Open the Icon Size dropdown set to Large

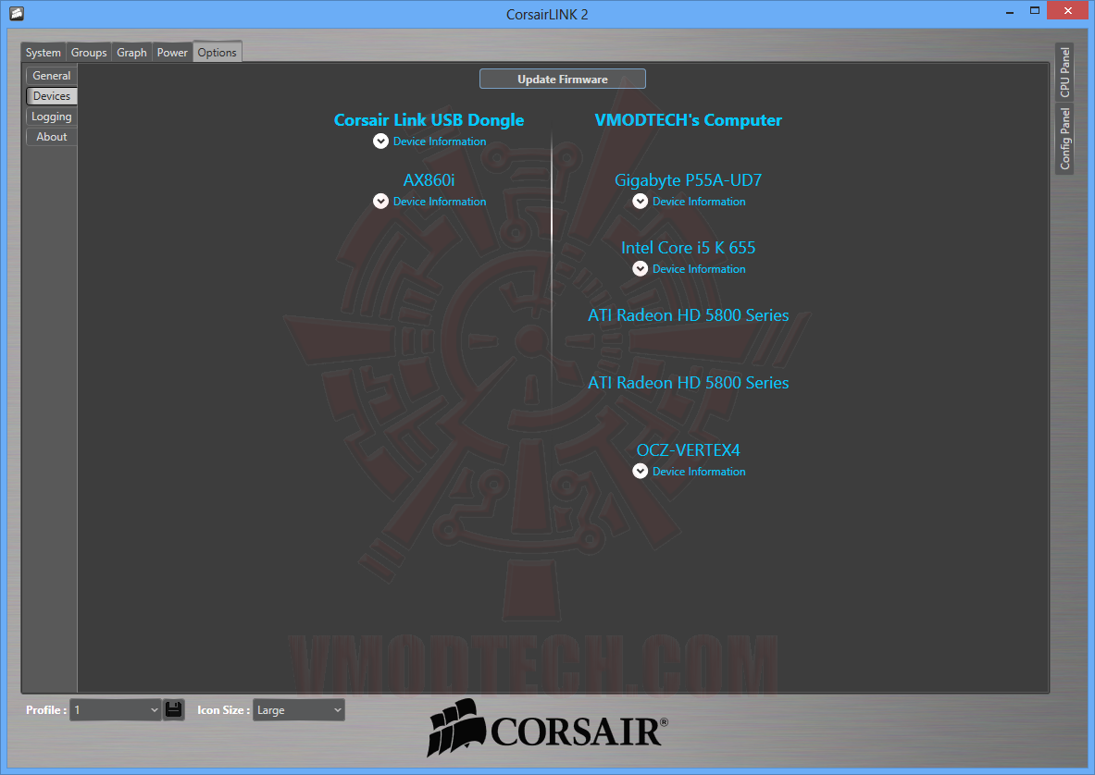pos(298,710)
